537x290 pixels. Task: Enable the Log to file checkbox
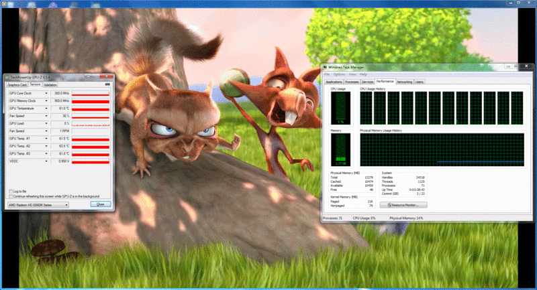point(11,192)
